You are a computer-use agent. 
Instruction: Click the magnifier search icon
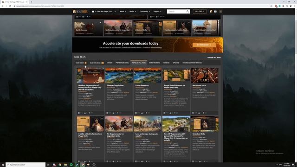[187, 12]
